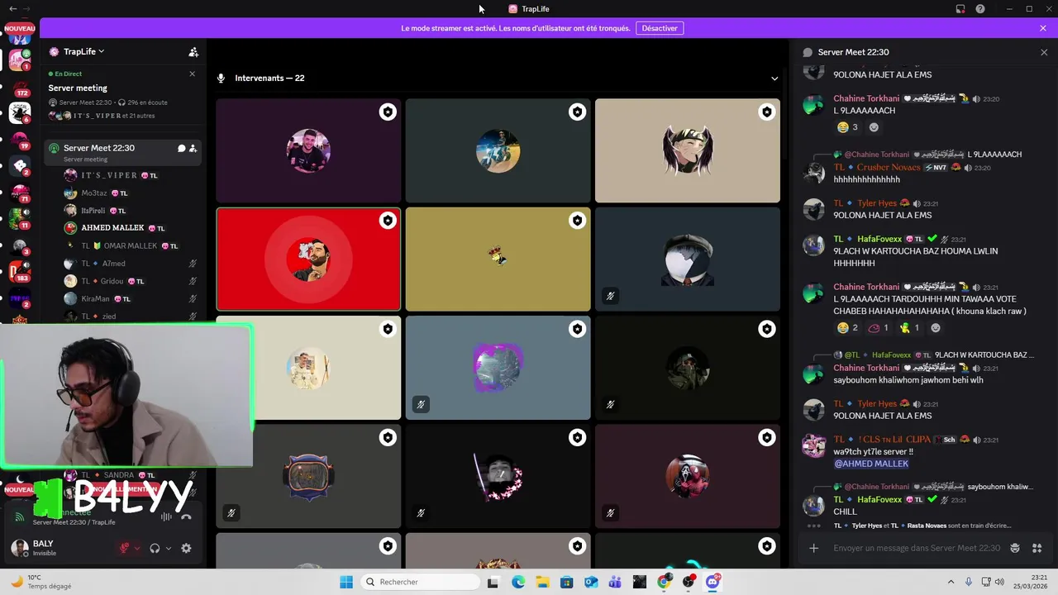
Task: Click muted mic icon on purple avatar tile
Action: (x=421, y=405)
